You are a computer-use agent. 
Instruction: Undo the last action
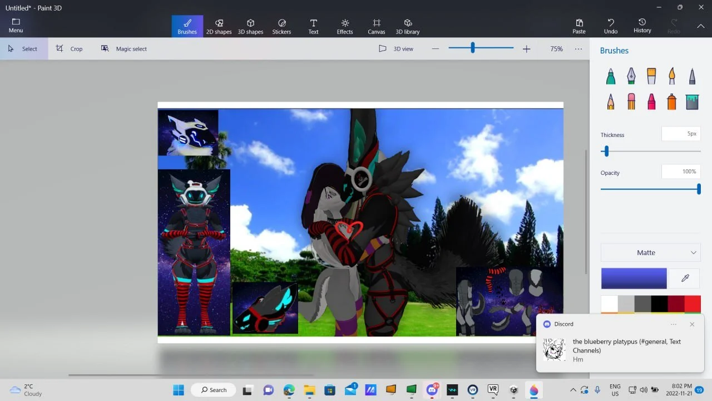click(x=611, y=26)
